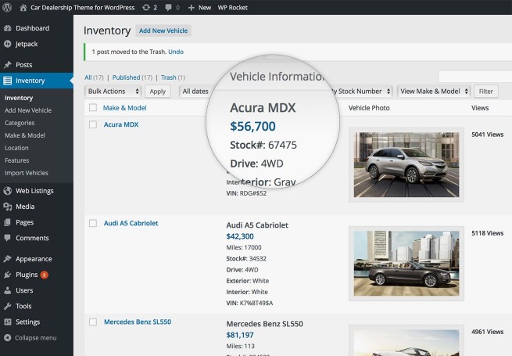Image resolution: width=512 pixels, height=356 pixels.
Task: Click the Undo link in the notice
Action: 176,52
